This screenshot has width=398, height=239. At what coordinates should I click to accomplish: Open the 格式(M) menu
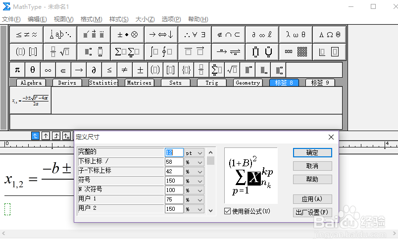coord(91,19)
